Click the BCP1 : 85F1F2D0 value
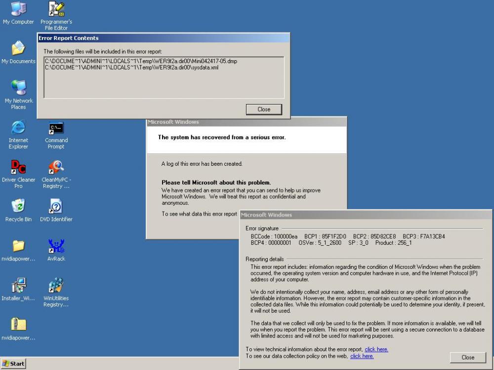The width and height of the screenshot is (494, 370). 325,236
